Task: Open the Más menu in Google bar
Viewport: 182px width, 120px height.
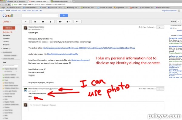Action: point(41,11)
